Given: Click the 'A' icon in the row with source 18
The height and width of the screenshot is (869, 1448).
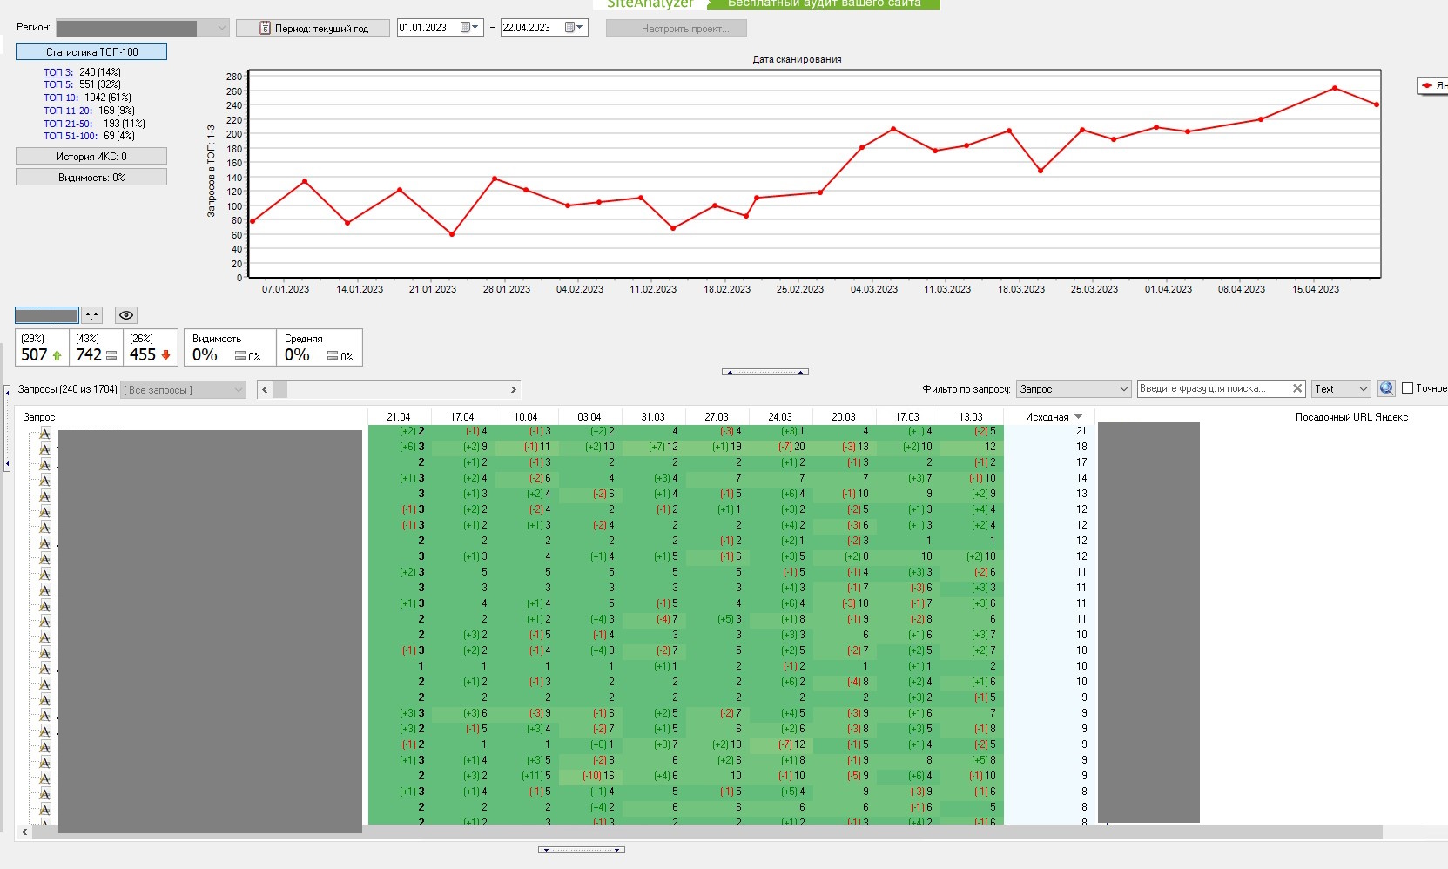Looking at the screenshot, I should point(44,448).
